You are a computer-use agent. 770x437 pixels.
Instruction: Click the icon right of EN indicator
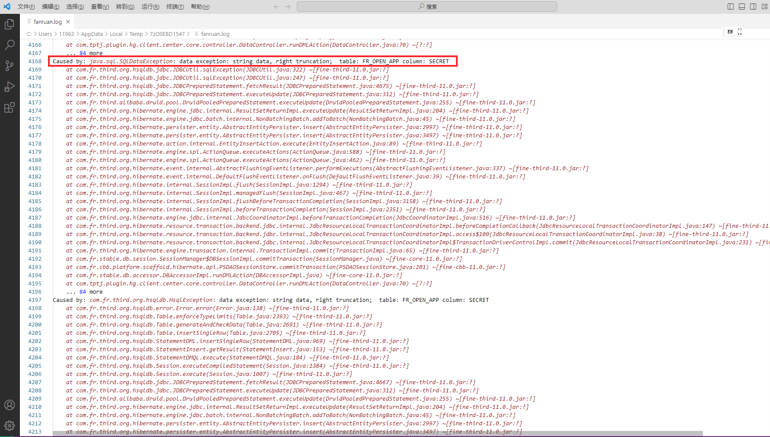[x=740, y=32]
